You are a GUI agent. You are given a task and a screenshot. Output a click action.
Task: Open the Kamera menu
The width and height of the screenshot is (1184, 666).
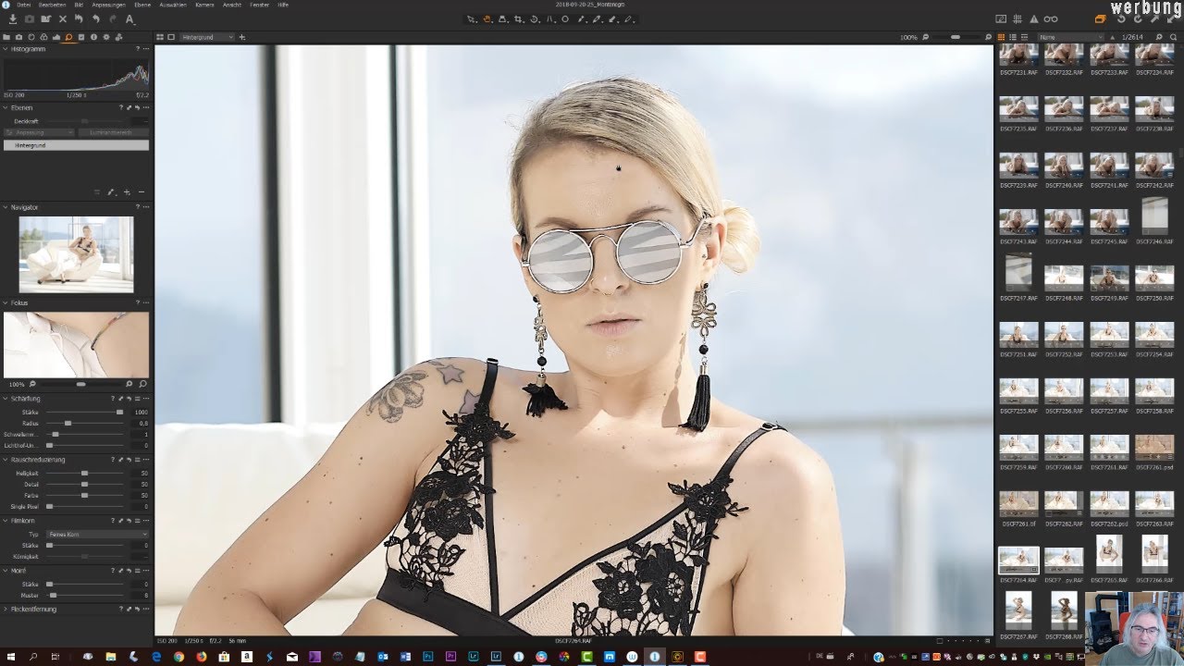pos(204,5)
